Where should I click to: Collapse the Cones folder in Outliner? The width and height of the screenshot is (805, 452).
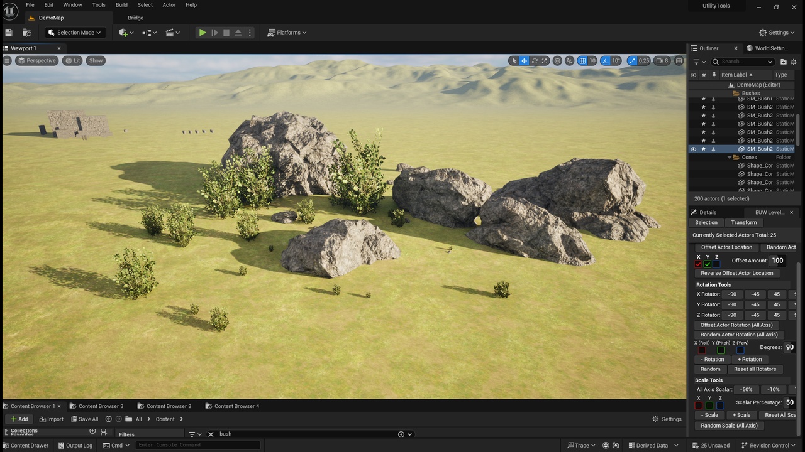click(x=730, y=158)
